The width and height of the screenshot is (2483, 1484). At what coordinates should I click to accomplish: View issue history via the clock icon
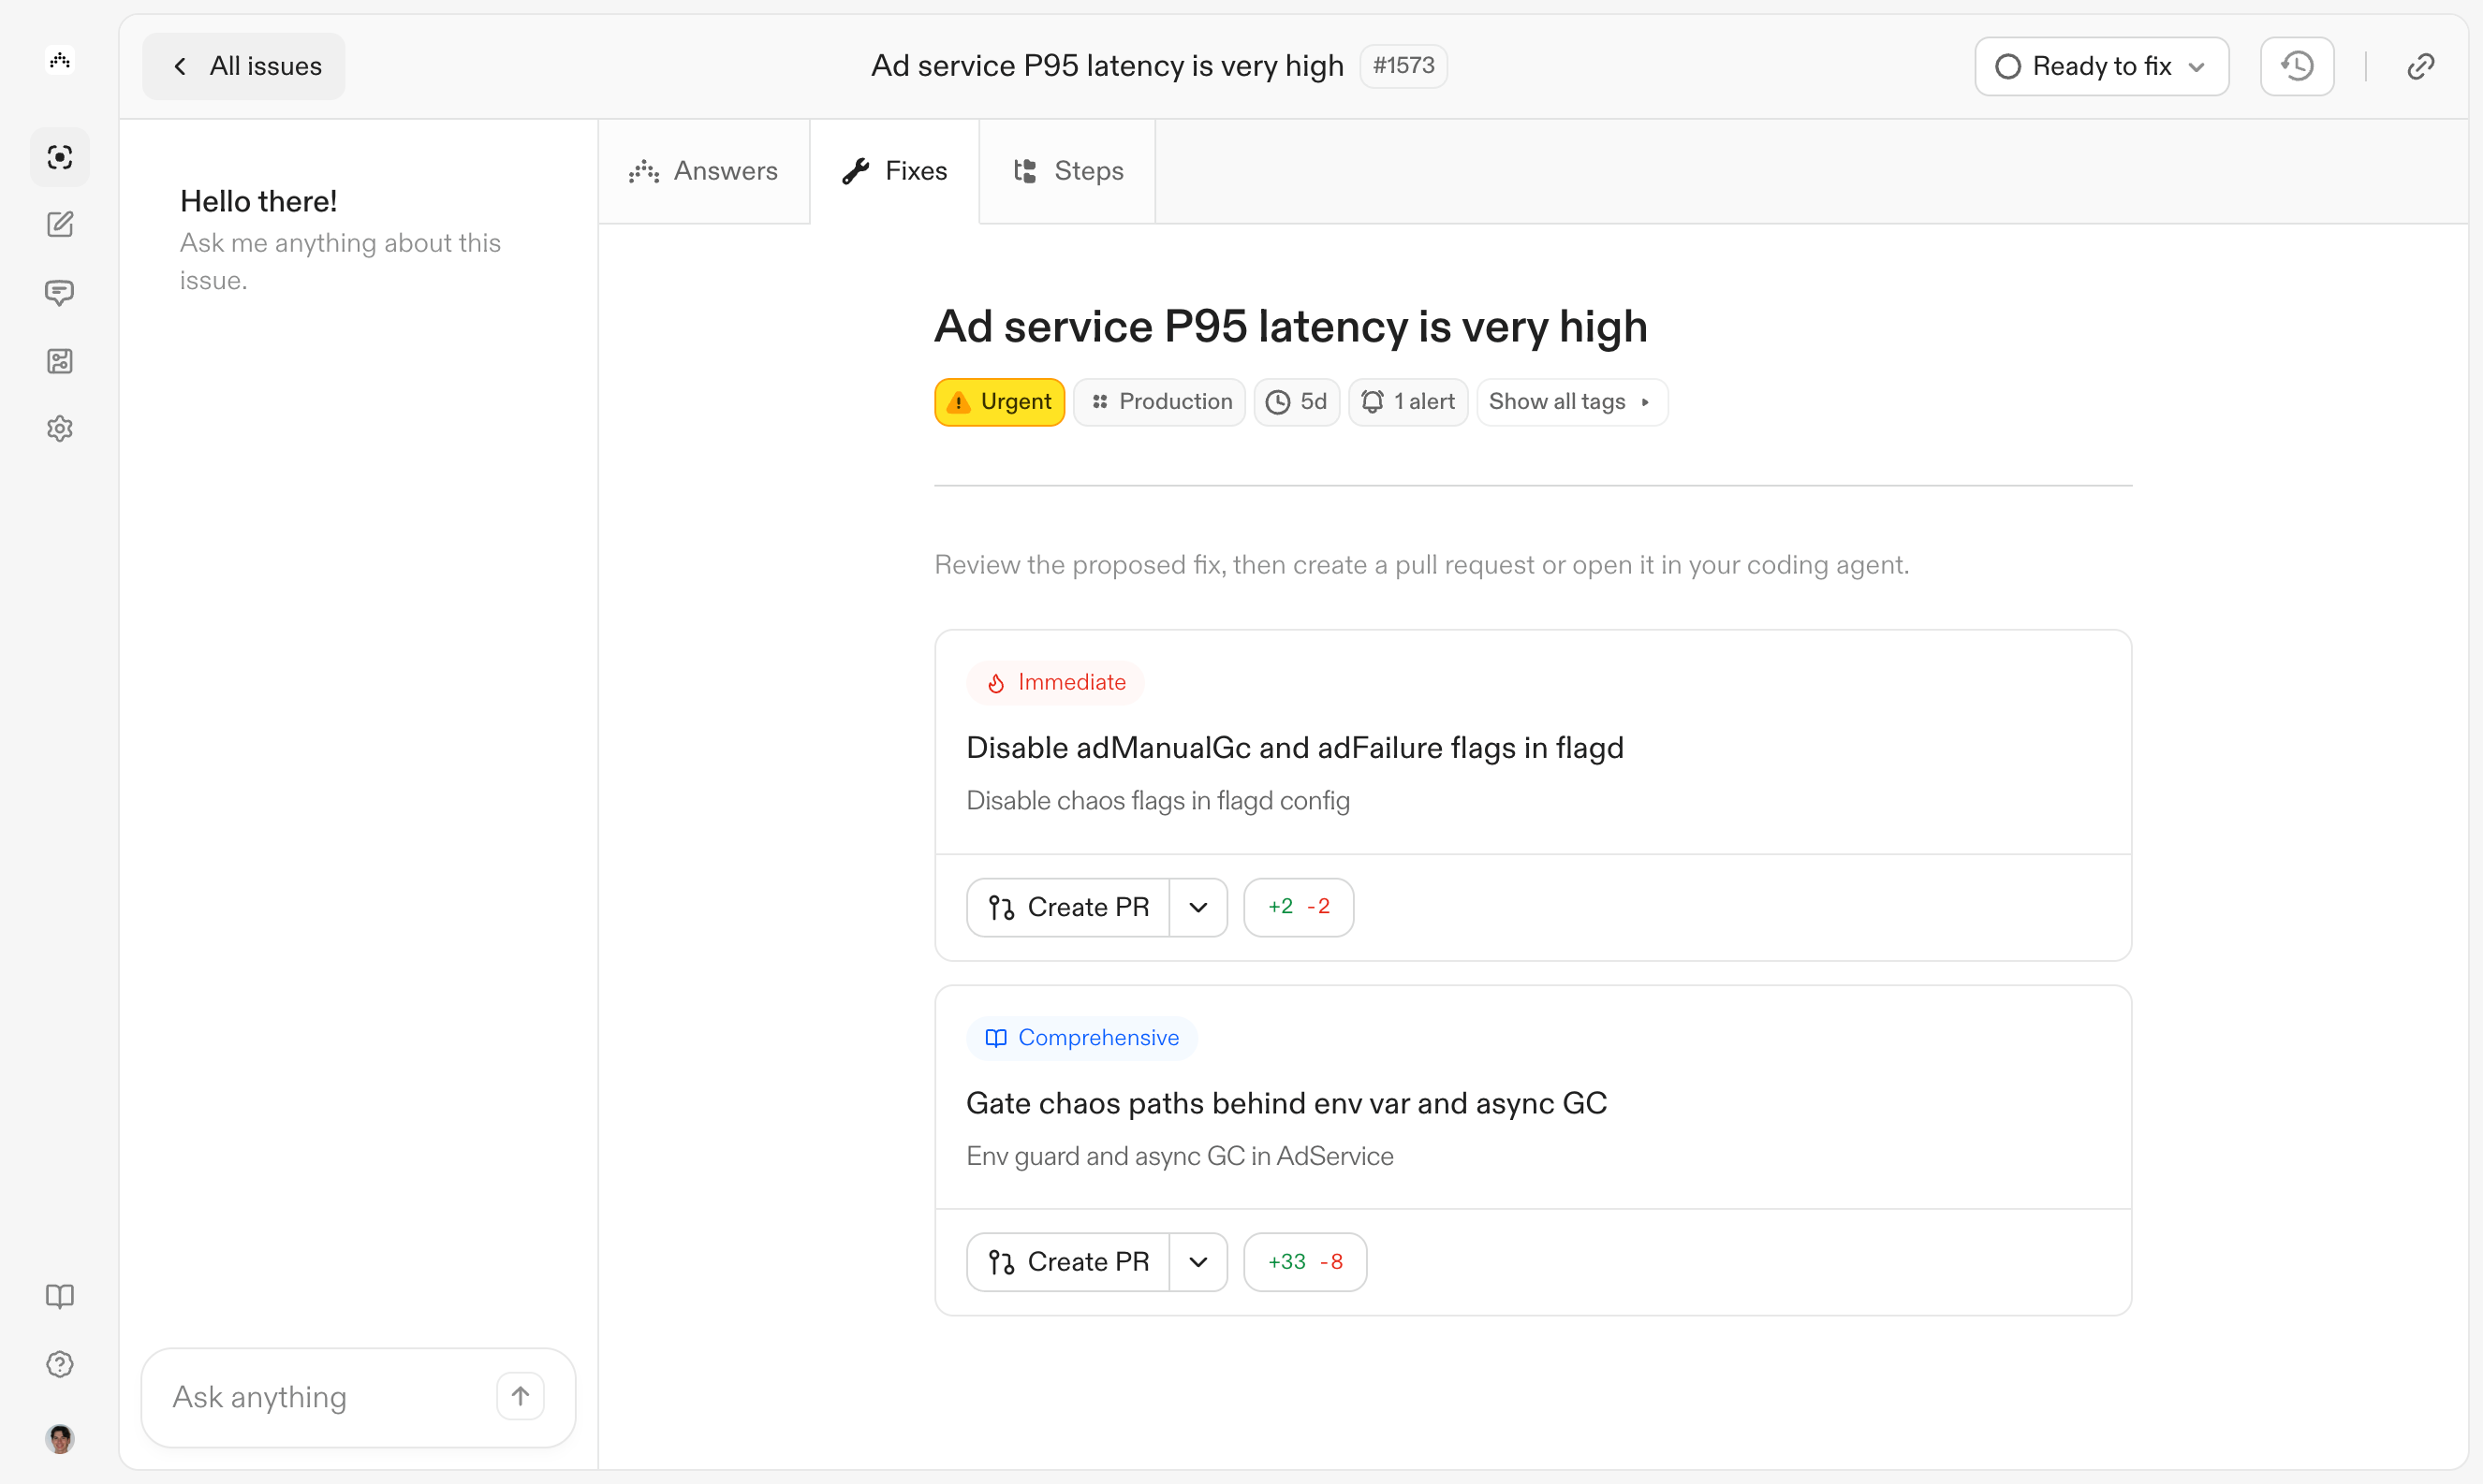pos(2296,65)
